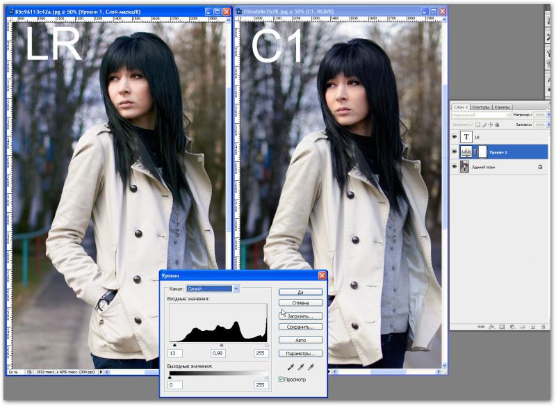Click the Сохранить... button
This screenshot has height=406, width=556.
pyautogui.click(x=301, y=327)
